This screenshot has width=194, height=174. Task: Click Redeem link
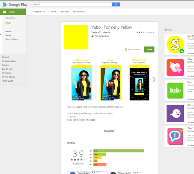(5, 65)
